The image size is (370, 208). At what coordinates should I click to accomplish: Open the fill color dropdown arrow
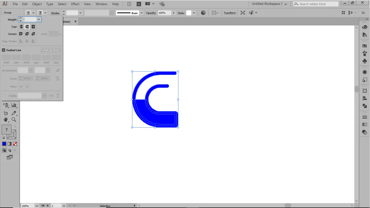(x=34, y=13)
